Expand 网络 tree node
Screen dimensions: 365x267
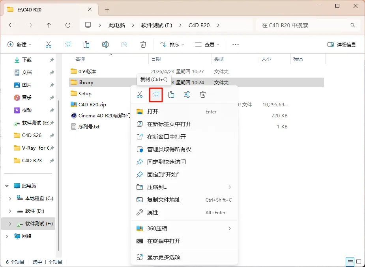click(7, 236)
